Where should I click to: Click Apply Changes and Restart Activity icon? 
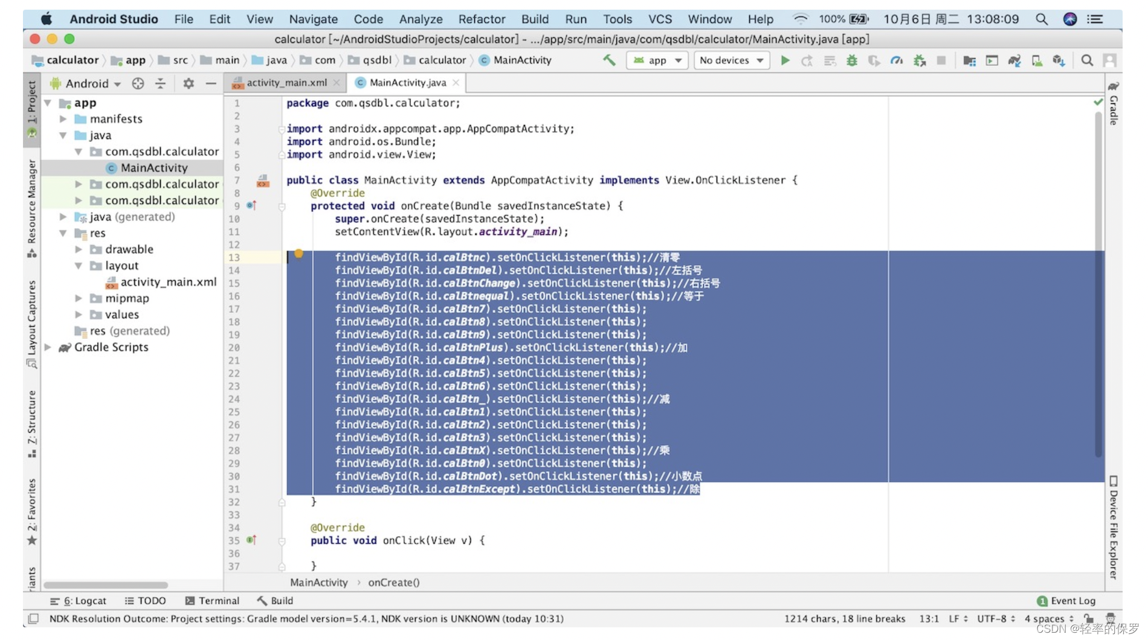(x=807, y=60)
